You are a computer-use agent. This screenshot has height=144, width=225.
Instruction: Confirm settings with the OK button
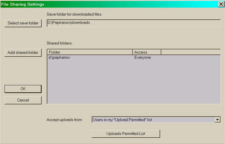[x=23, y=89]
